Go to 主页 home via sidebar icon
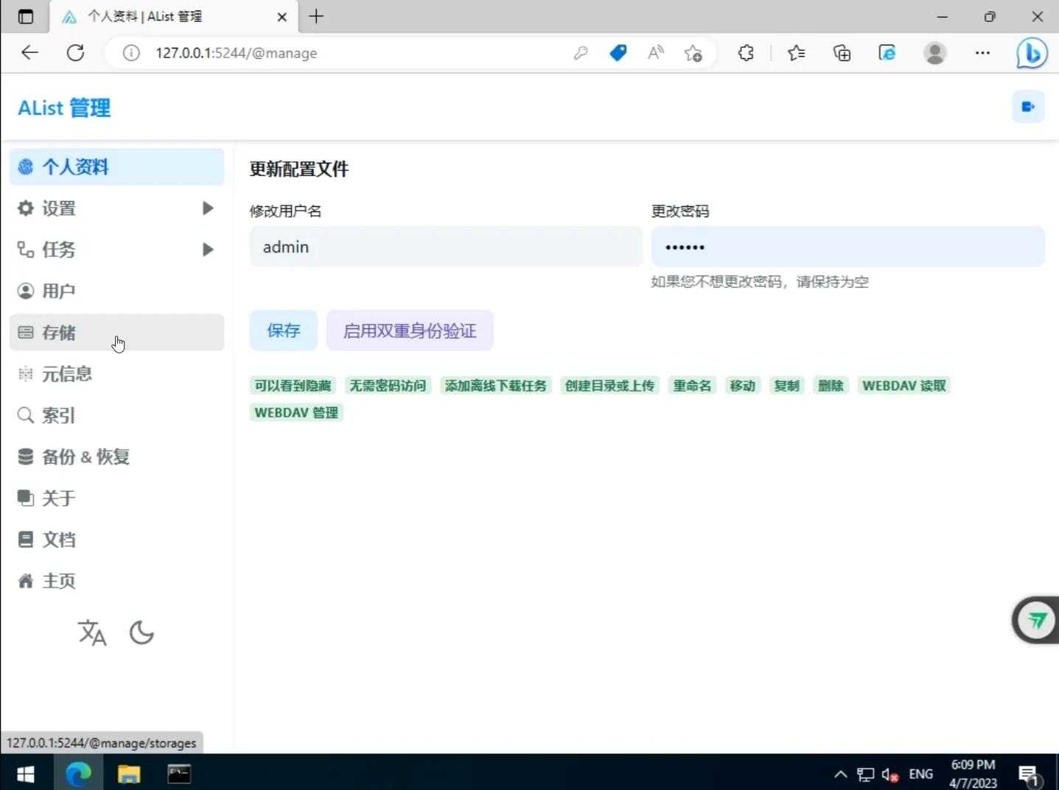The width and height of the screenshot is (1059, 790). click(24, 580)
